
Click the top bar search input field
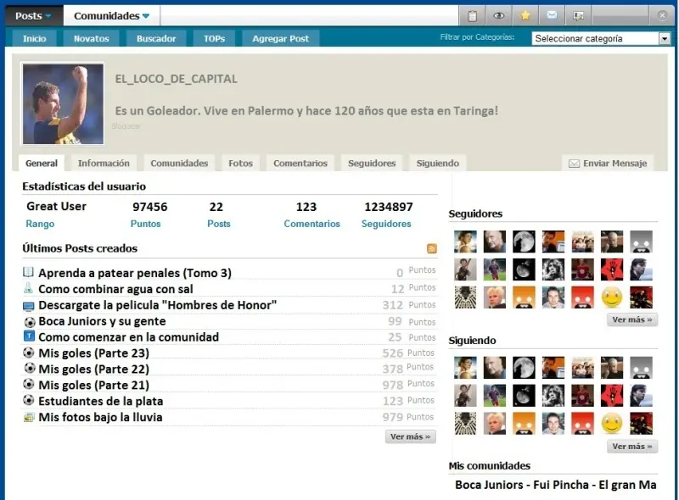[x=309, y=16]
